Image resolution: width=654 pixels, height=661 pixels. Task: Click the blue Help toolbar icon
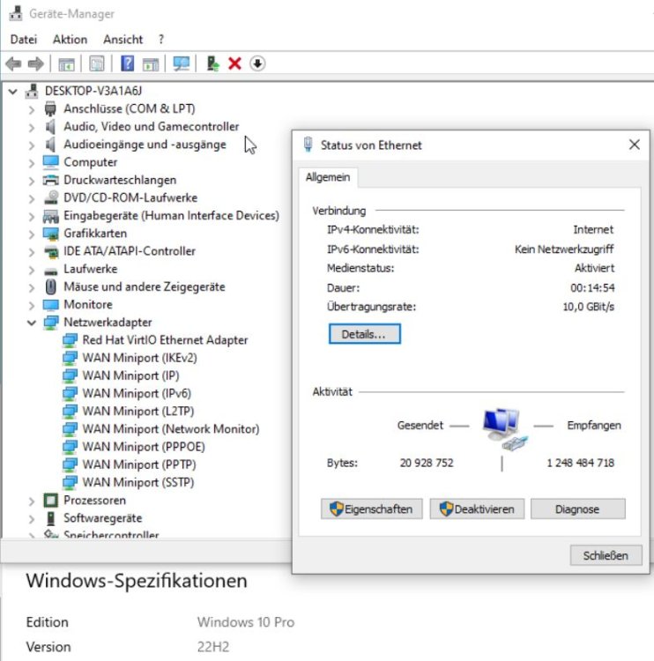point(127,64)
